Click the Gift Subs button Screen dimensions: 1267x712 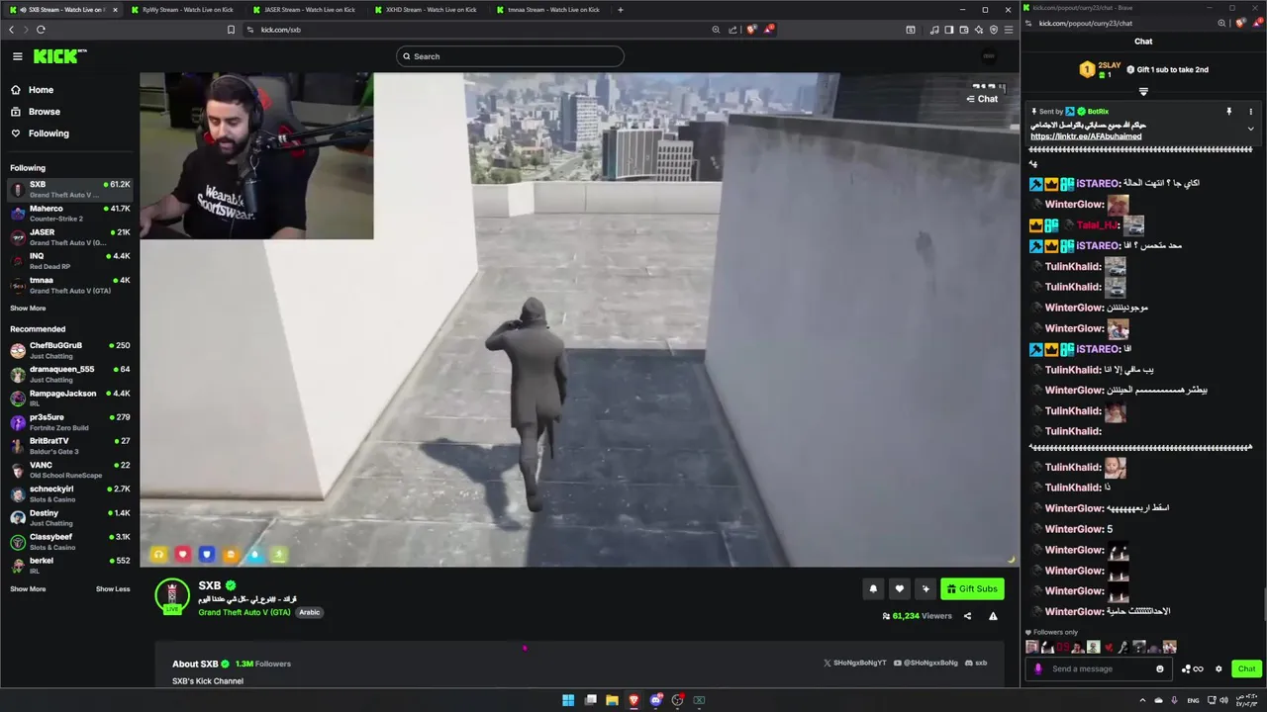[x=972, y=589]
